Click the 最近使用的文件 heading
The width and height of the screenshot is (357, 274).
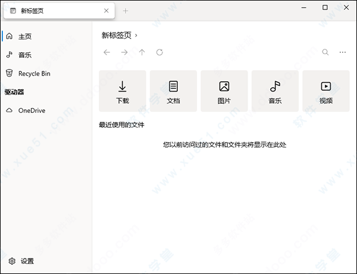[121, 125]
